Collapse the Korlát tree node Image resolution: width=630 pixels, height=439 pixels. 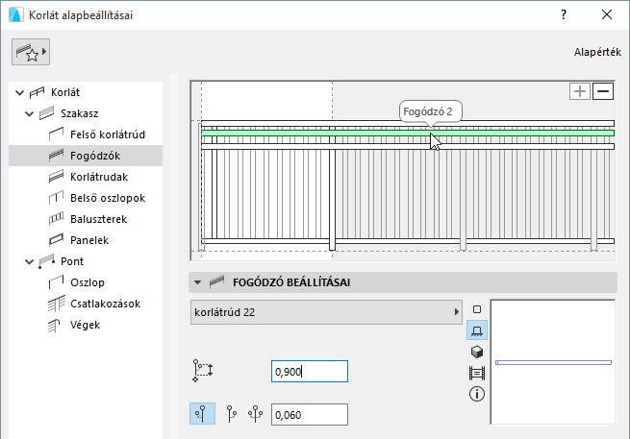[19, 92]
